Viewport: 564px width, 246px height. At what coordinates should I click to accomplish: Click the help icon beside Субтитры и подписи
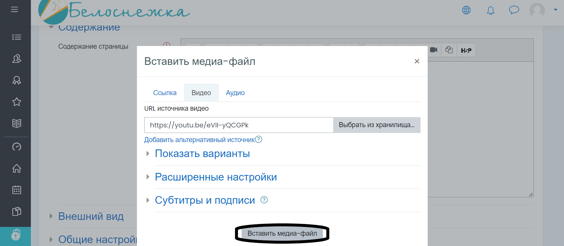click(264, 200)
